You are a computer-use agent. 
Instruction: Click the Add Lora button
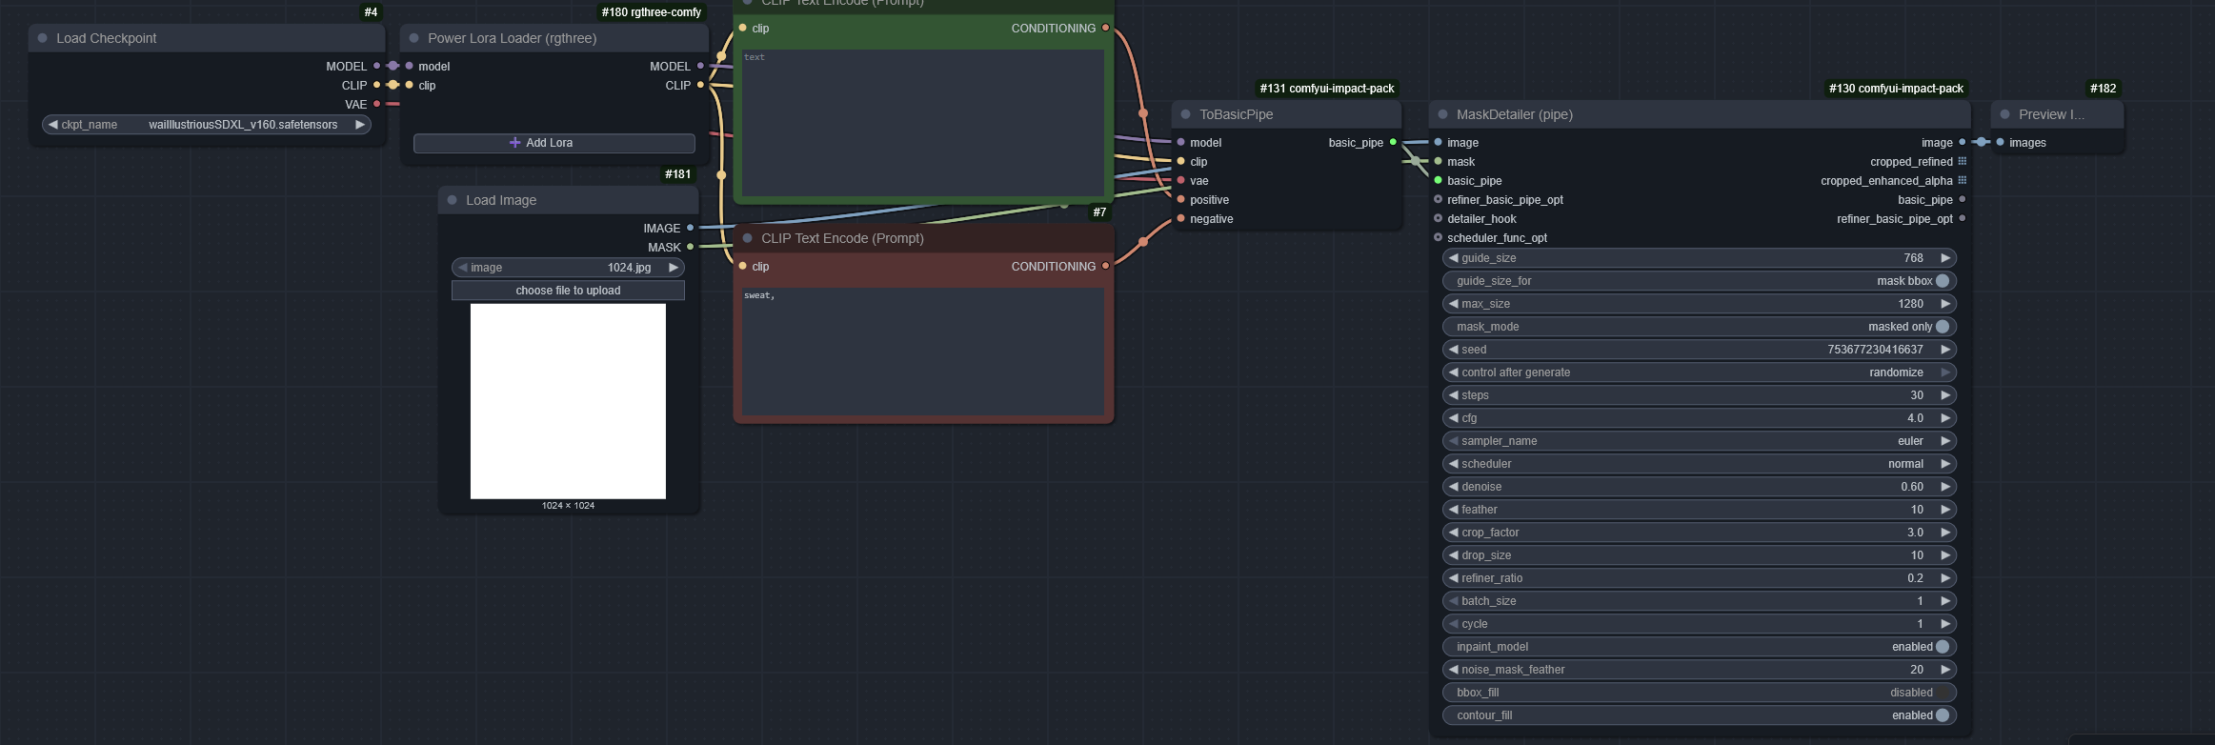pos(554,143)
